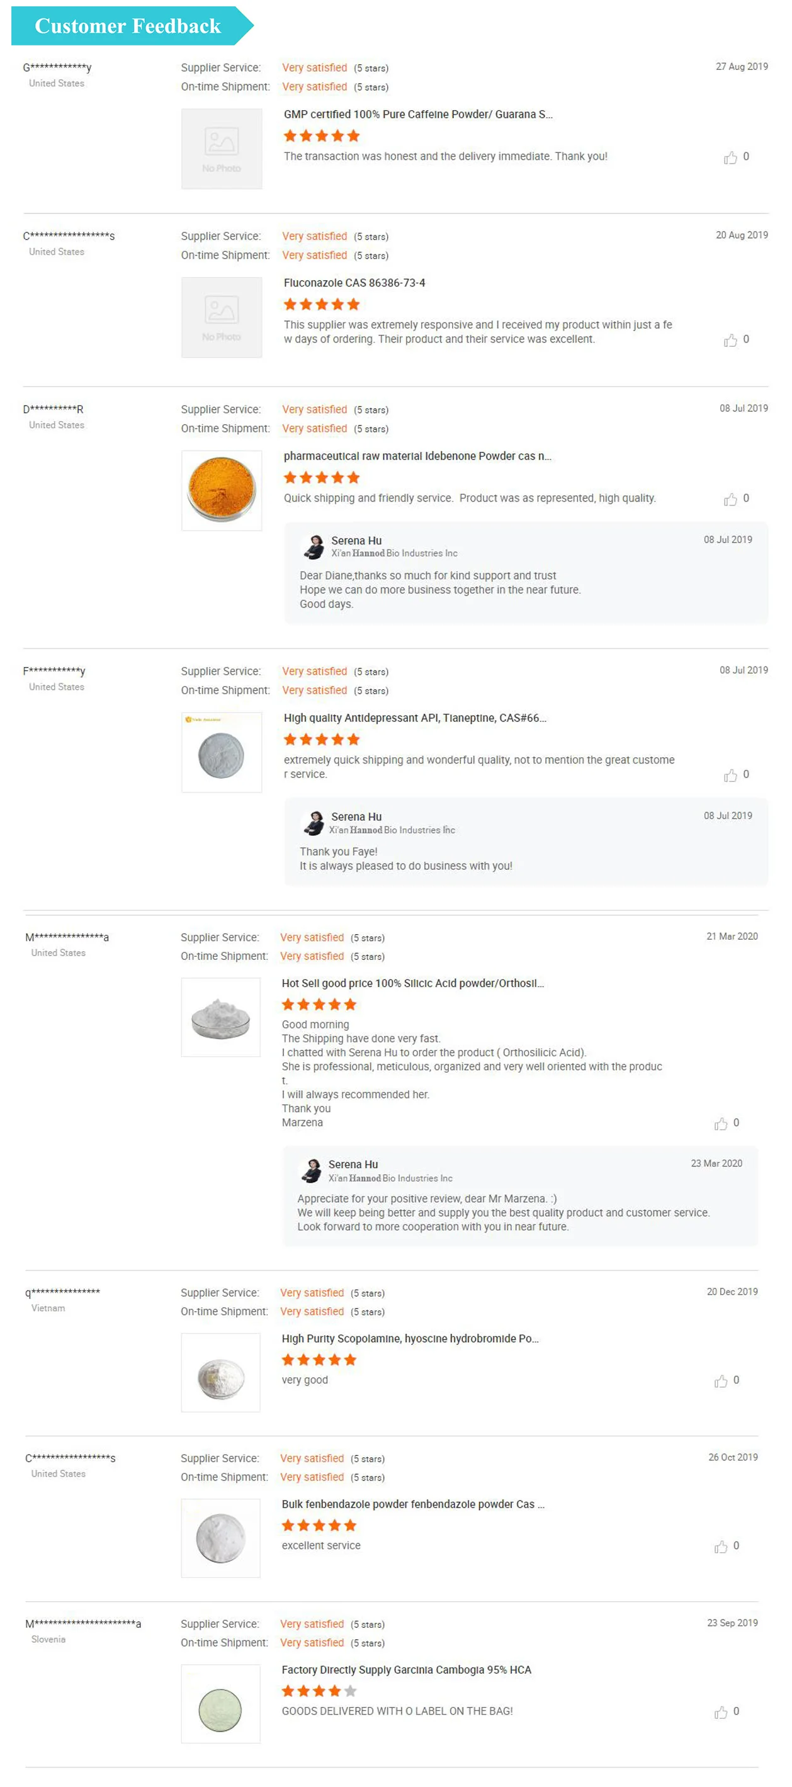Like the Idebenone Powder review
Image resolution: width=792 pixels, height=1787 pixels.
(730, 500)
